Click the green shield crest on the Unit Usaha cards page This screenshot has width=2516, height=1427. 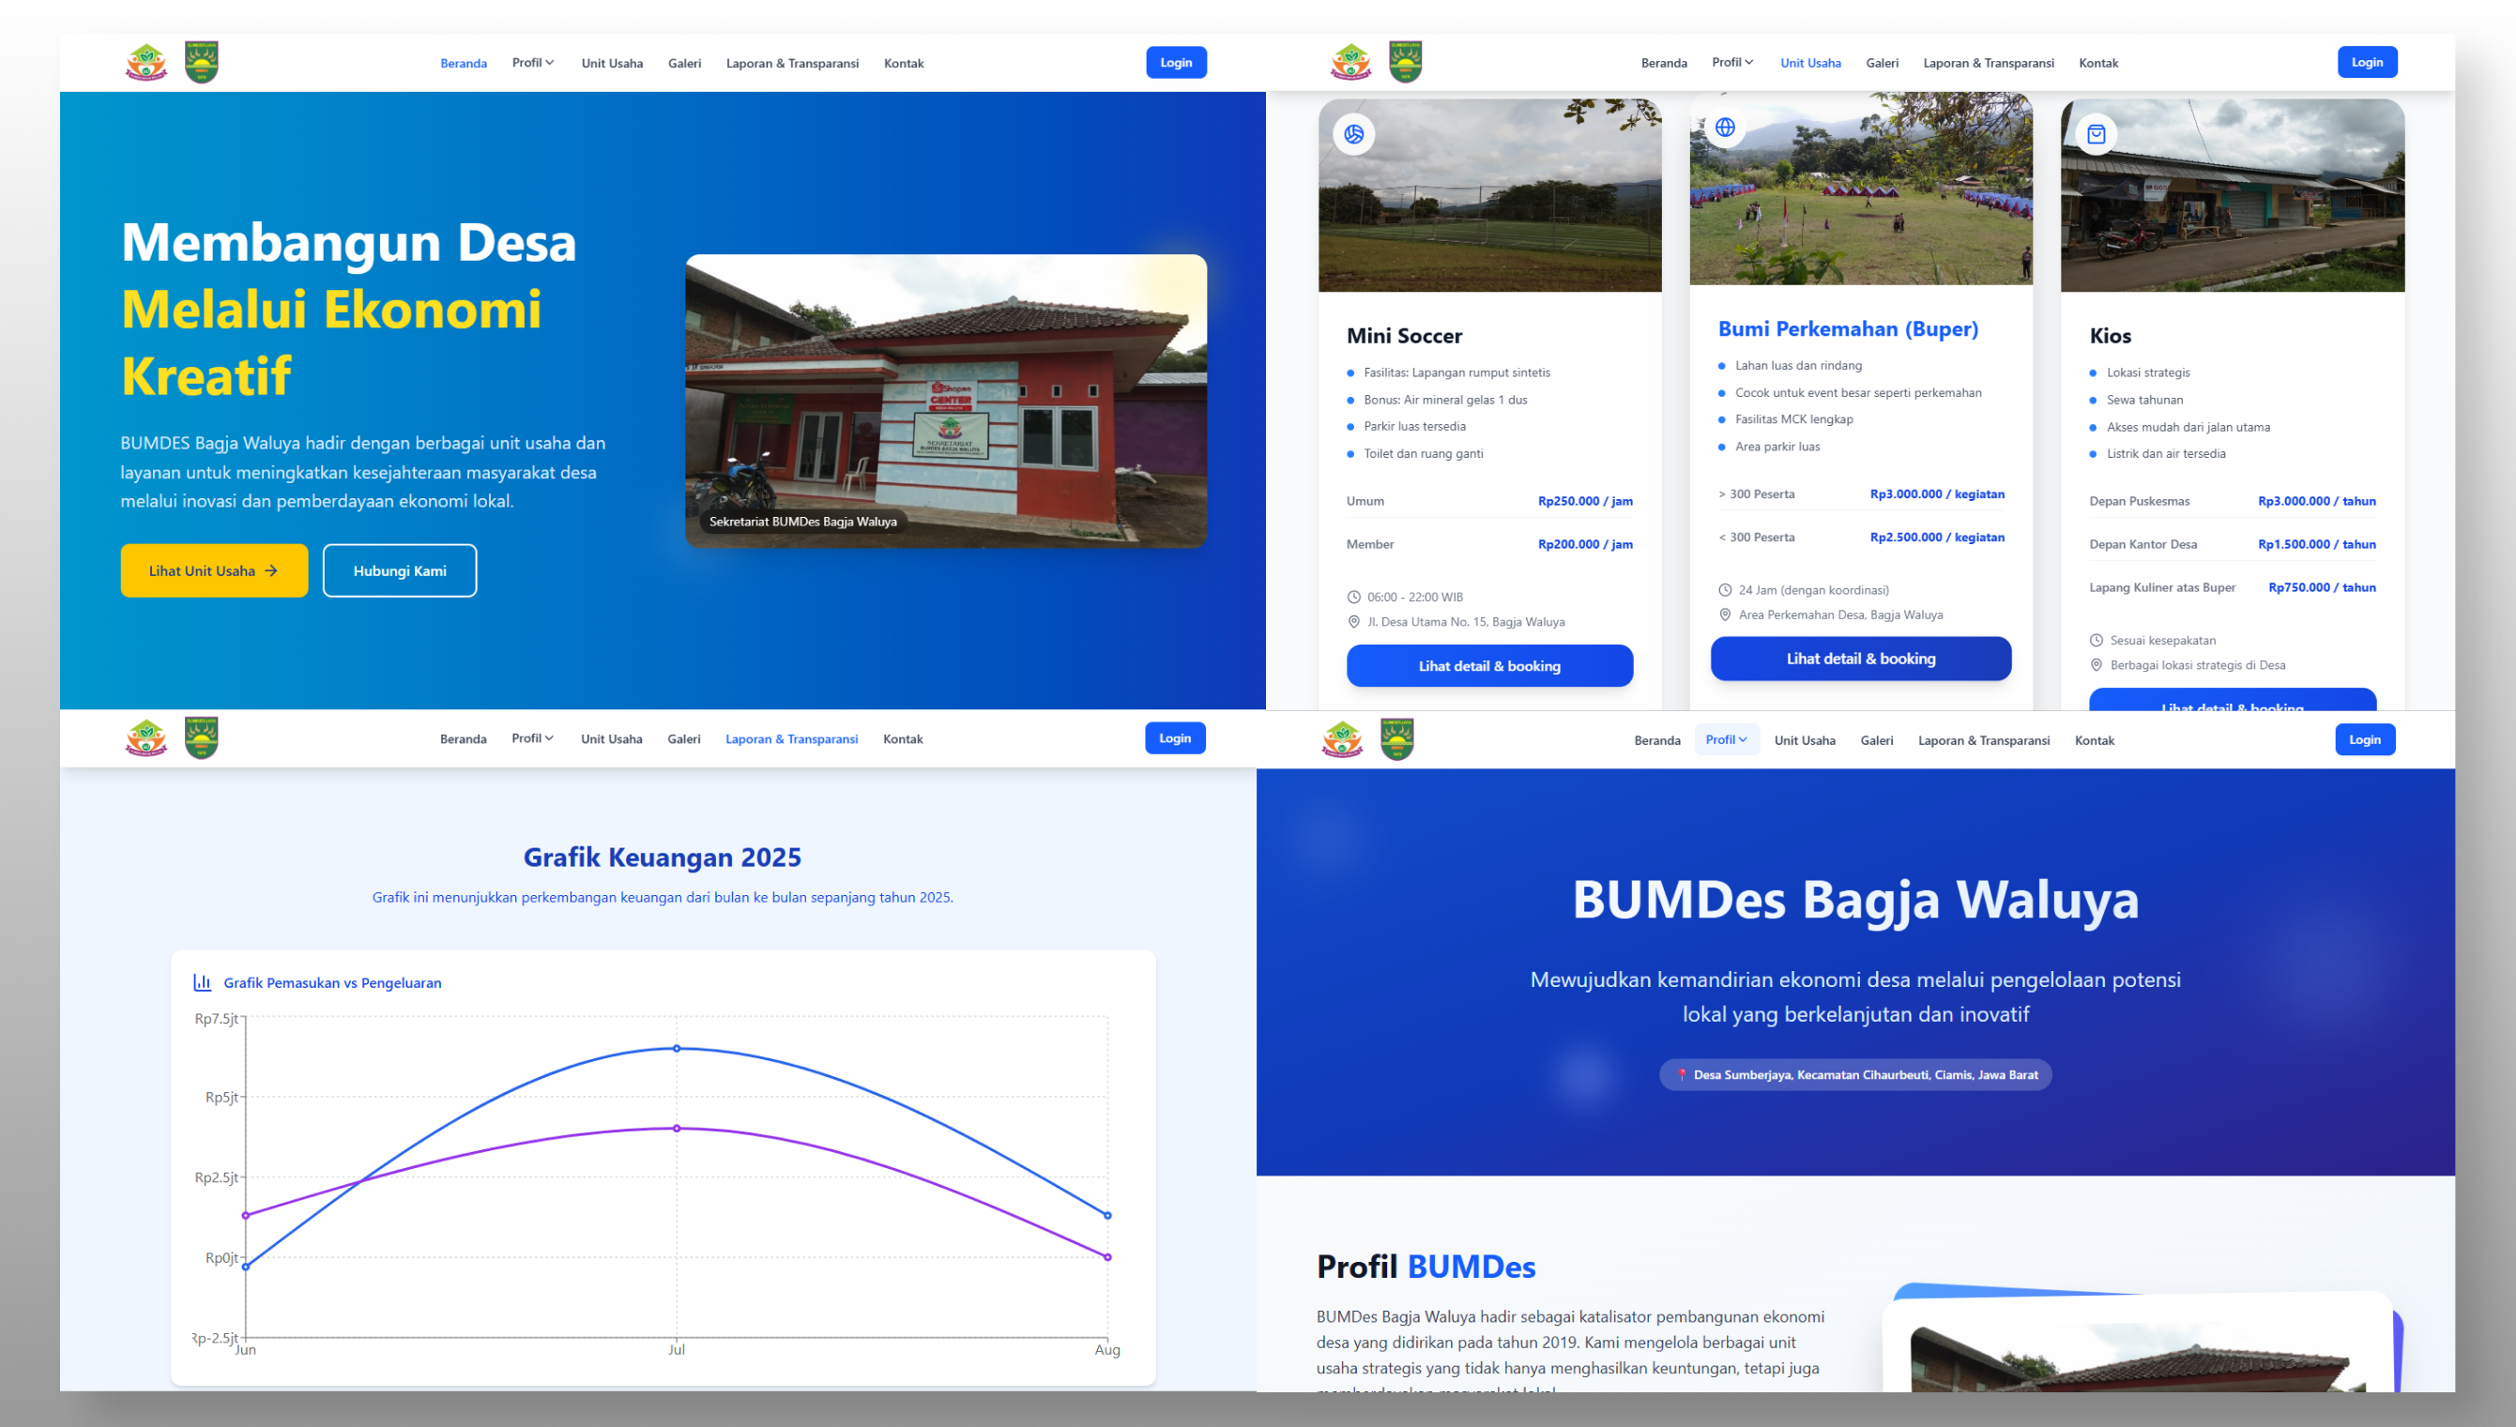1406,63
